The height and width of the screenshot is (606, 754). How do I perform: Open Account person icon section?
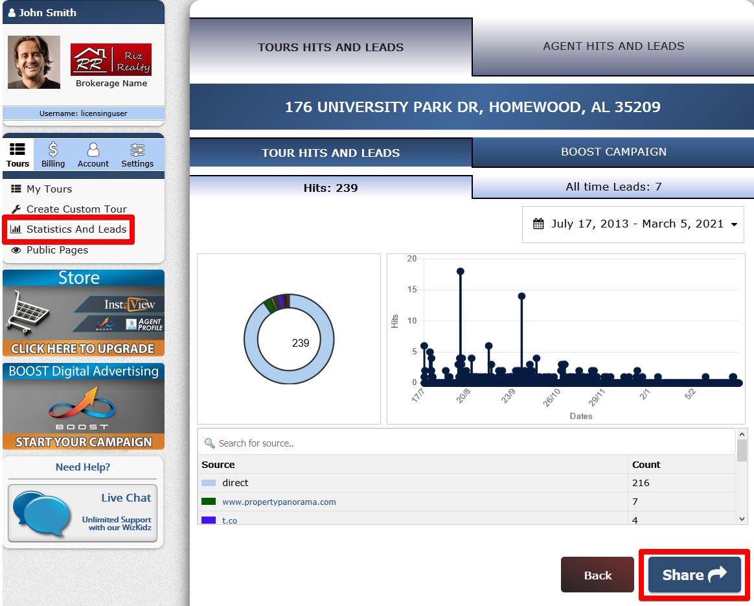coord(93,156)
